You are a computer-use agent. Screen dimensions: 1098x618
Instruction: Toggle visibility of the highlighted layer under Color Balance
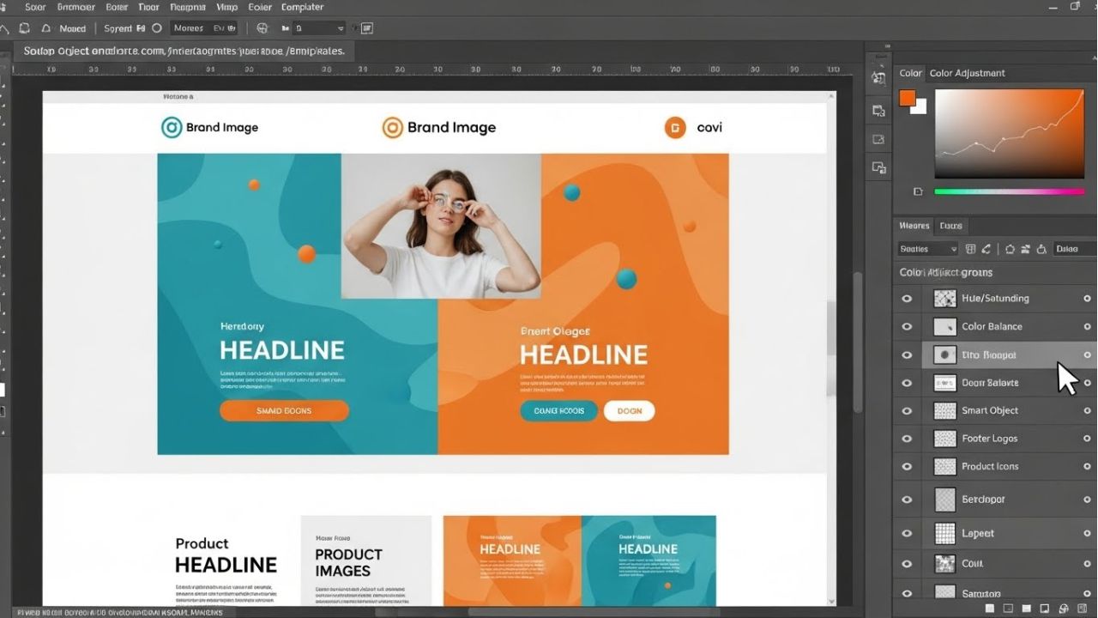pyautogui.click(x=907, y=354)
